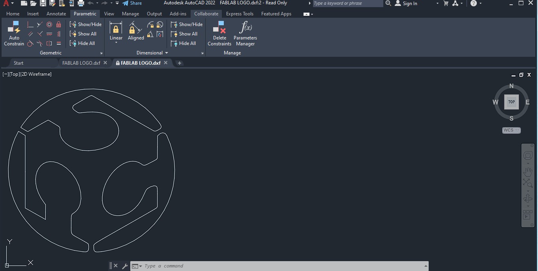The height and width of the screenshot is (271, 538).
Task: Expand the Sign In dropdown arrow
Action: 437,3
